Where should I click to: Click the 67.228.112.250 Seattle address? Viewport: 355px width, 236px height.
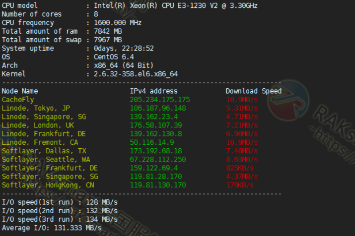point(158,160)
